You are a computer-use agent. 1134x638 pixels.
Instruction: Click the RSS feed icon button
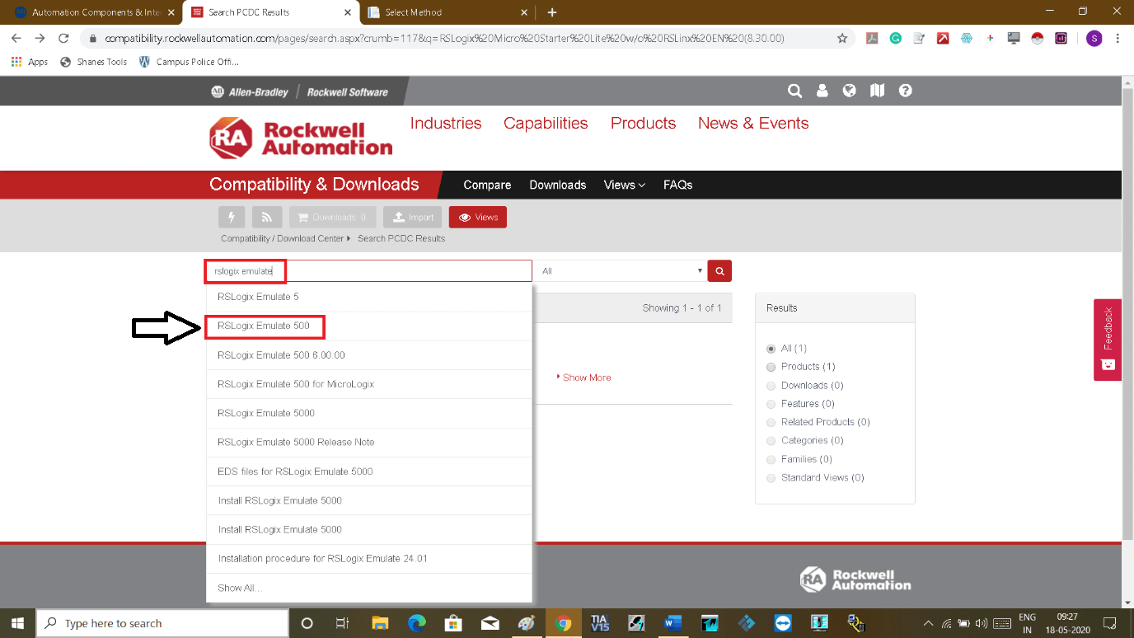click(x=267, y=217)
